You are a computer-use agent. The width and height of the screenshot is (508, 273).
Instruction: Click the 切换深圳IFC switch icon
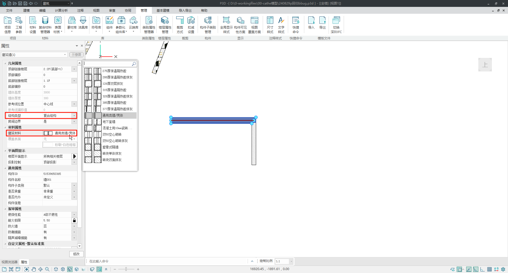coord(336,25)
